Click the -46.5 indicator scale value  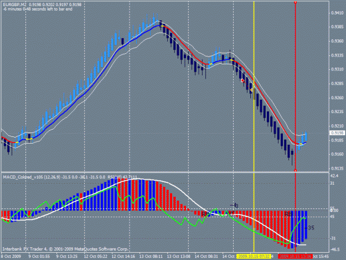(335, 249)
